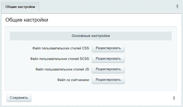
Task: Click Редактировать next to the JS file
Action: (x=108, y=69)
